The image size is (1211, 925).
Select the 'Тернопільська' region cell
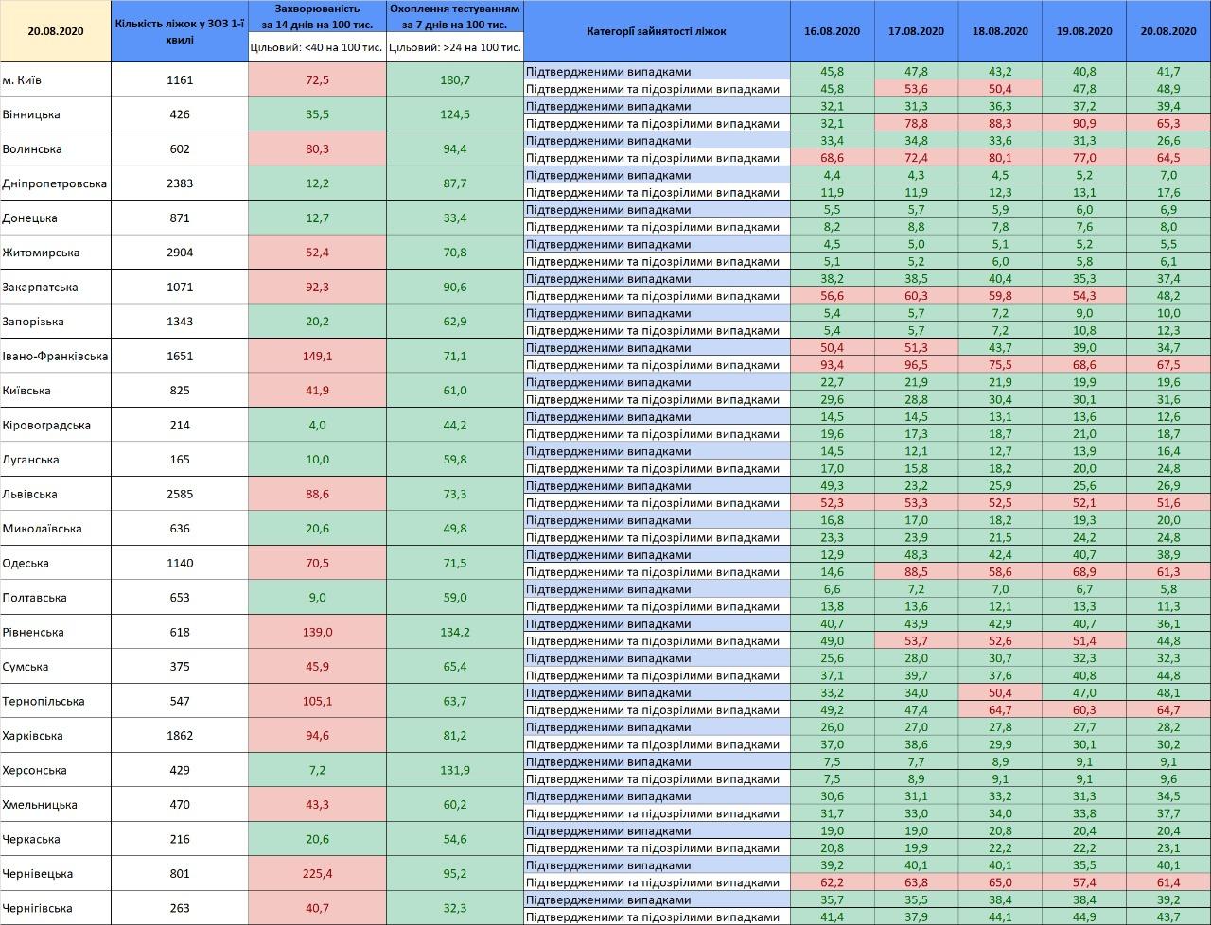[x=55, y=702]
